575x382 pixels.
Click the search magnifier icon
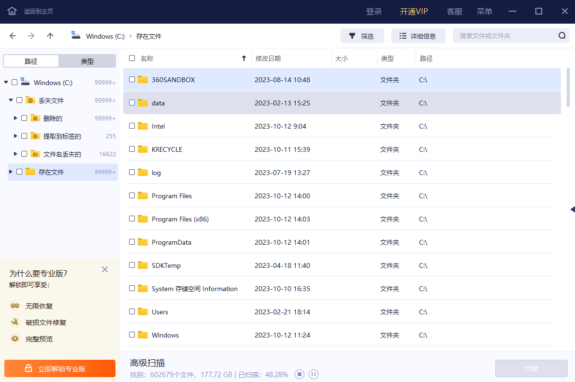561,35
